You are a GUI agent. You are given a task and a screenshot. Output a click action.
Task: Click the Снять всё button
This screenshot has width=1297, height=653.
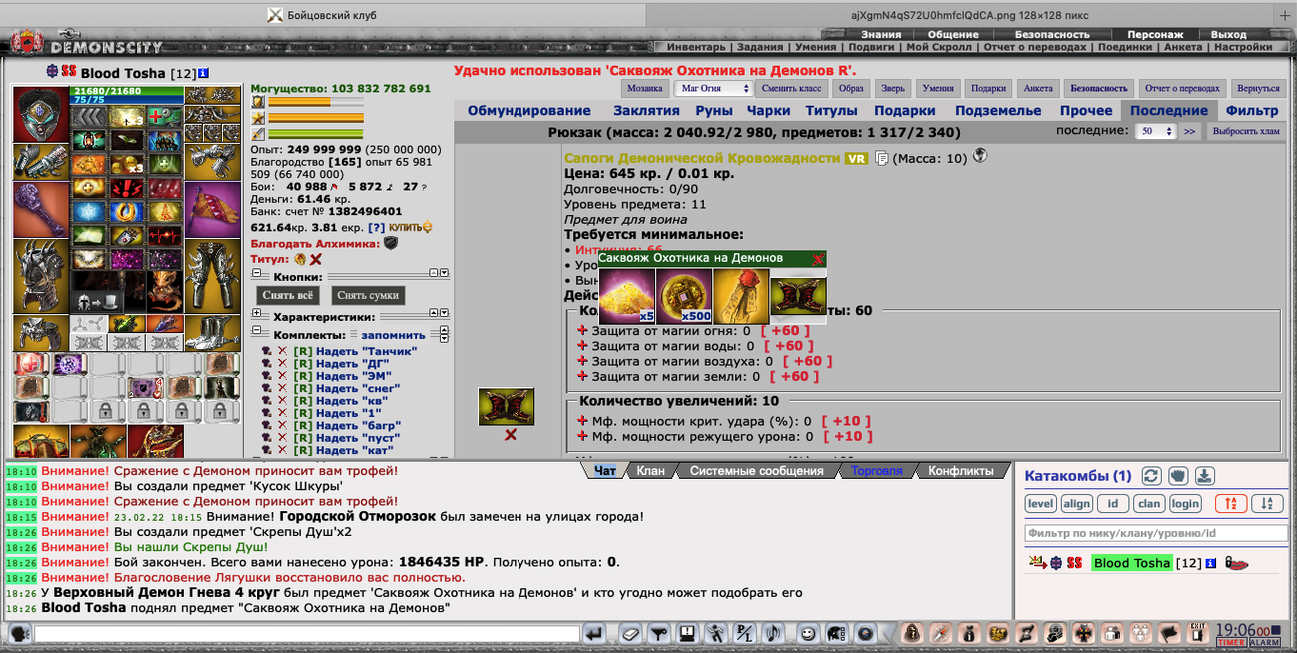289,295
